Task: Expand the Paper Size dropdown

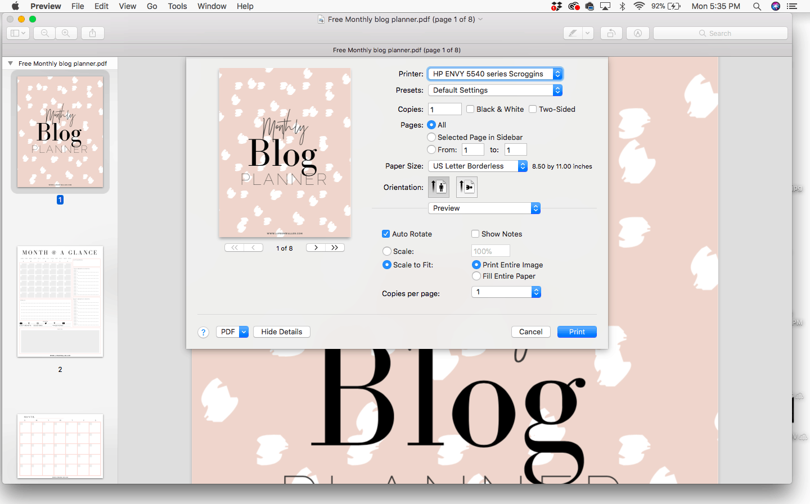Action: (478, 166)
